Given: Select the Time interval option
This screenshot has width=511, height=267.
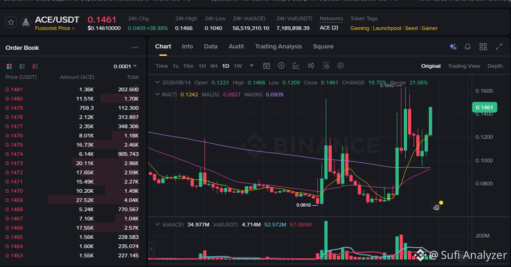Looking at the screenshot, I should click(162, 66).
